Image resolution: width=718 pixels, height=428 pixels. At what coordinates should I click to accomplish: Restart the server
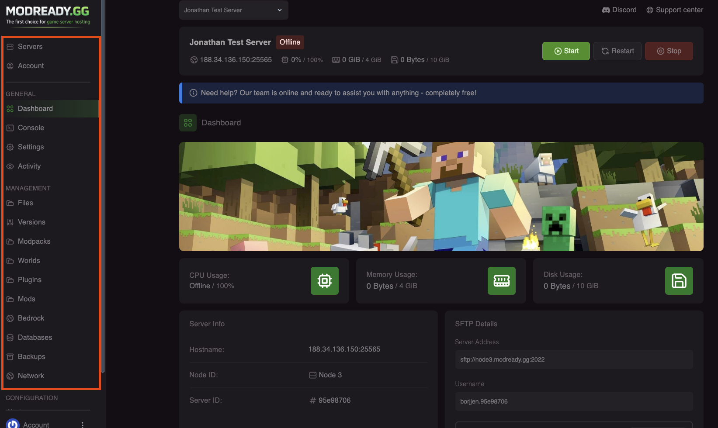[x=617, y=51]
